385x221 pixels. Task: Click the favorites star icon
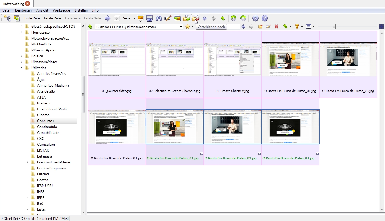[x=187, y=27]
